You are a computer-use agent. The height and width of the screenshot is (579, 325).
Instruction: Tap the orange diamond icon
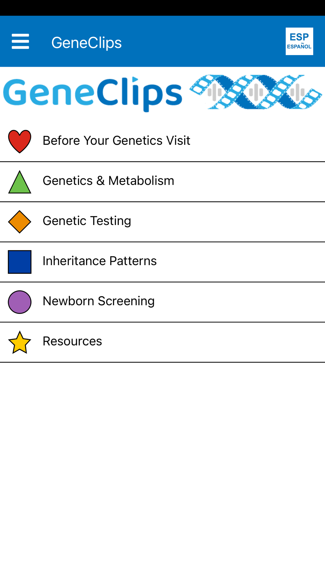(19, 222)
